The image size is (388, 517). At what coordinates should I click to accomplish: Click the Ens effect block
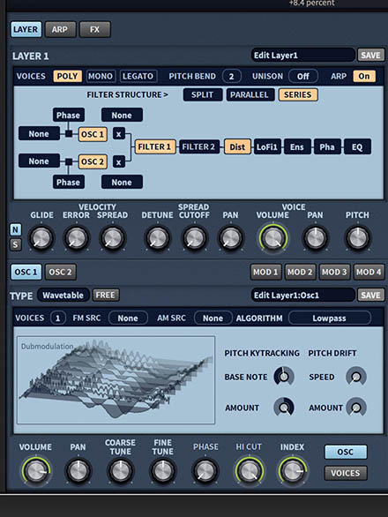click(x=297, y=146)
